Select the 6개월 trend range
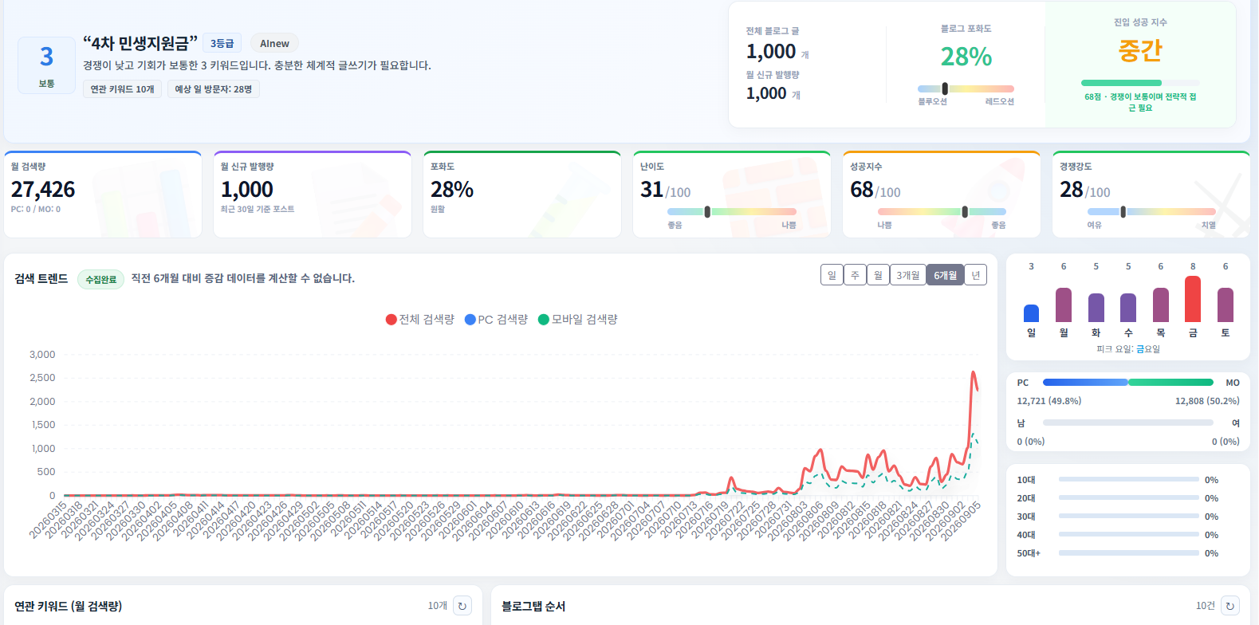Image resolution: width=1259 pixels, height=625 pixels. (x=945, y=275)
